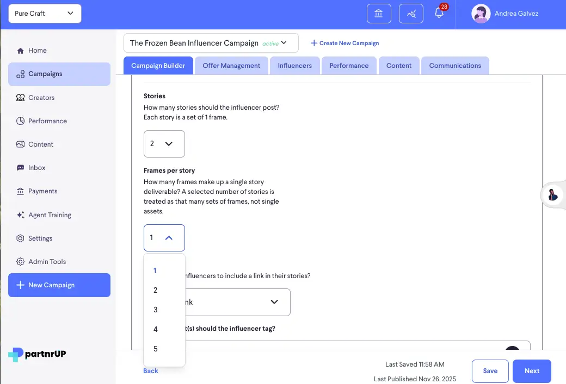The image size is (566, 384).
Task: Click the Home house icon in sidebar
Action: point(20,51)
